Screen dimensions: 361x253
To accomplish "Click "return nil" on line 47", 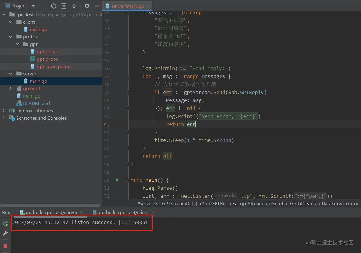I will (157, 156).
